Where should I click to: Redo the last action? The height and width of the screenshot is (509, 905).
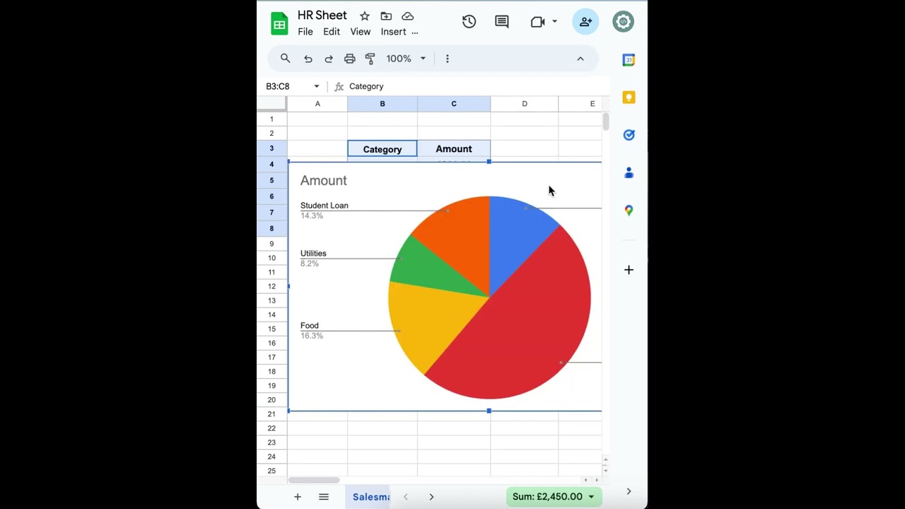[x=329, y=59]
